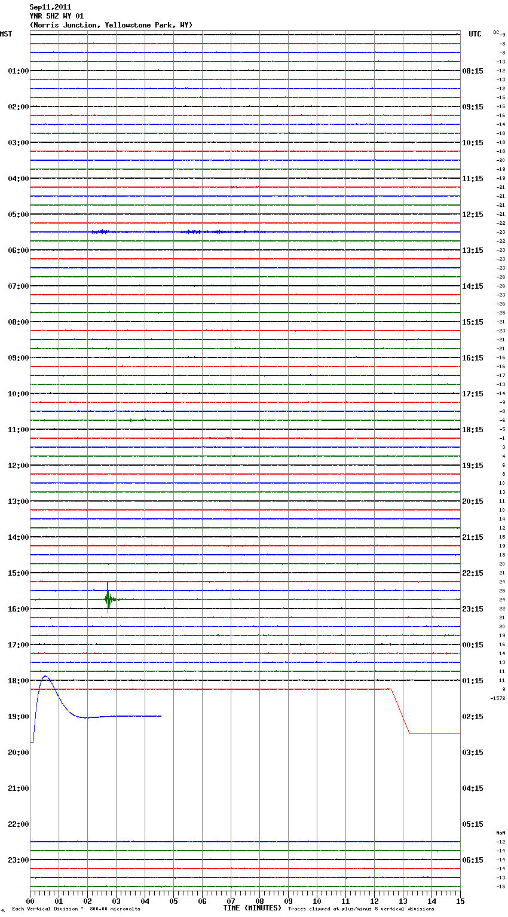This screenshot has height=917, width=508.
Task: Click the TIME (MINUTES) axis title
Action: [252, 908]
